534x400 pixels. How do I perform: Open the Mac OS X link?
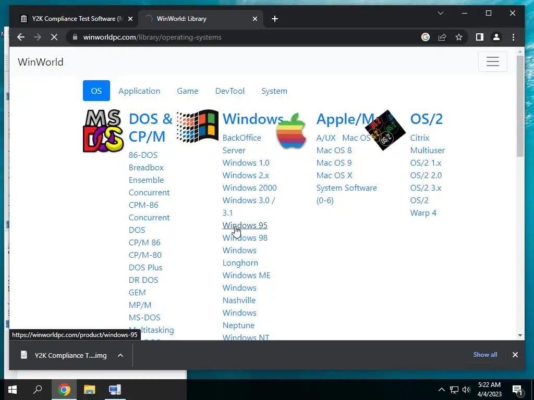(334, 175)
